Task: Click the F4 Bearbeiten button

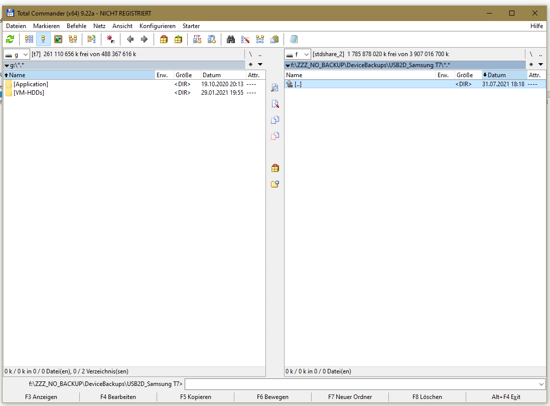Action: point(118,397)
